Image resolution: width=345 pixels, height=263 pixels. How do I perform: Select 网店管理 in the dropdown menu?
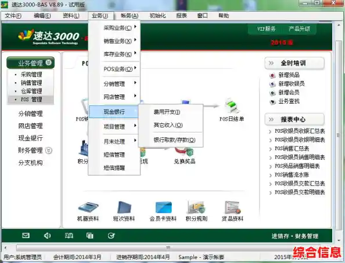point(114,97)
